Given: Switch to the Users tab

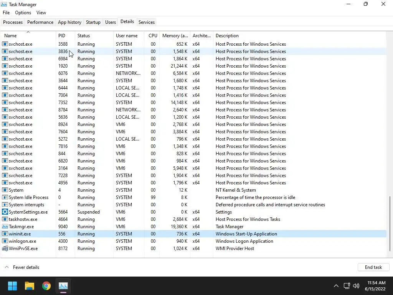Looking at the screenshot, I should [x=111, y=22].
